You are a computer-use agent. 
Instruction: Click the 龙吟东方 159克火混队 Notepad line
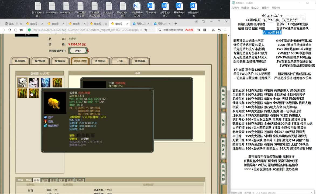(268, 99)
